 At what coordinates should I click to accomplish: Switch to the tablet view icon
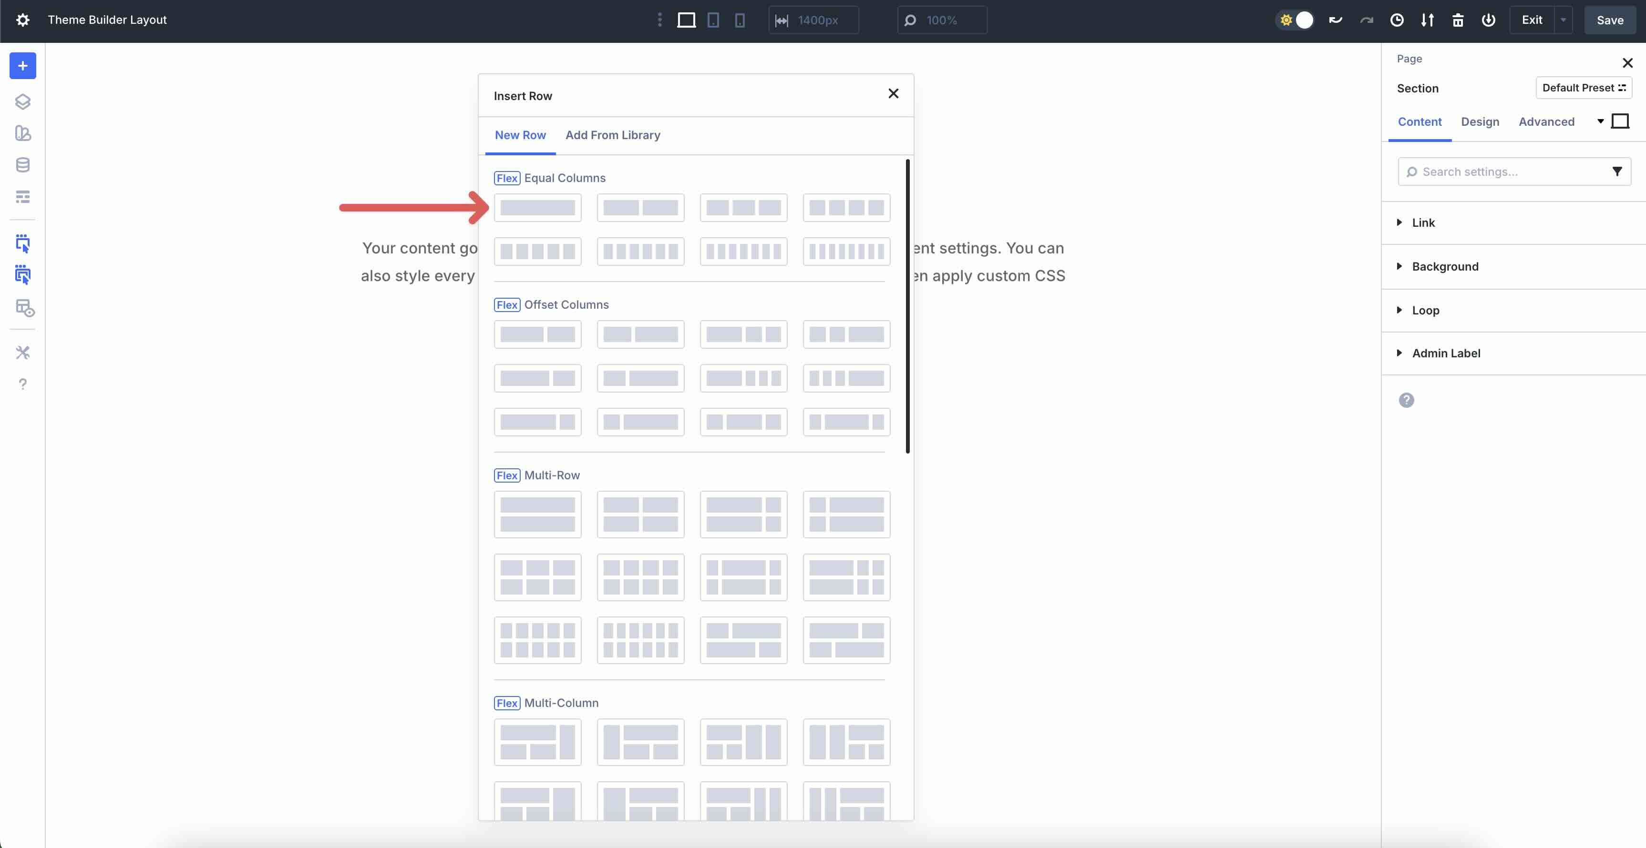[713, 20]
